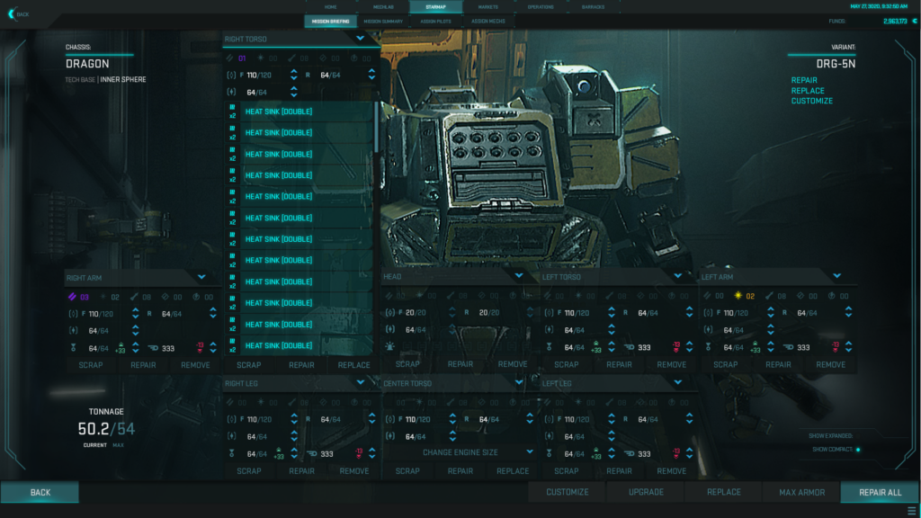Viewport: 921px width, 518px height.
Task: Switch to the Markets tab
Action: [487, 6]
